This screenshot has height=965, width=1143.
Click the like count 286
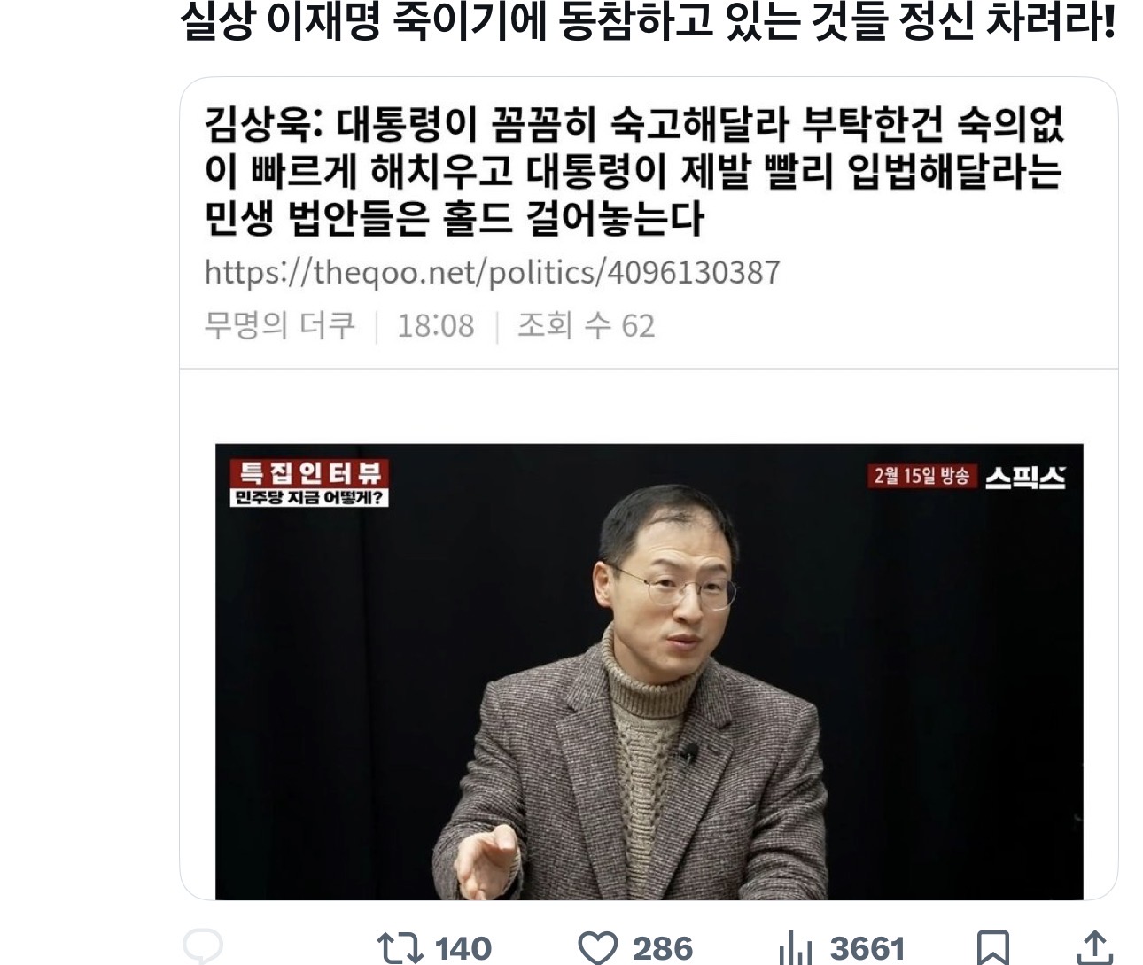[662, 948]
